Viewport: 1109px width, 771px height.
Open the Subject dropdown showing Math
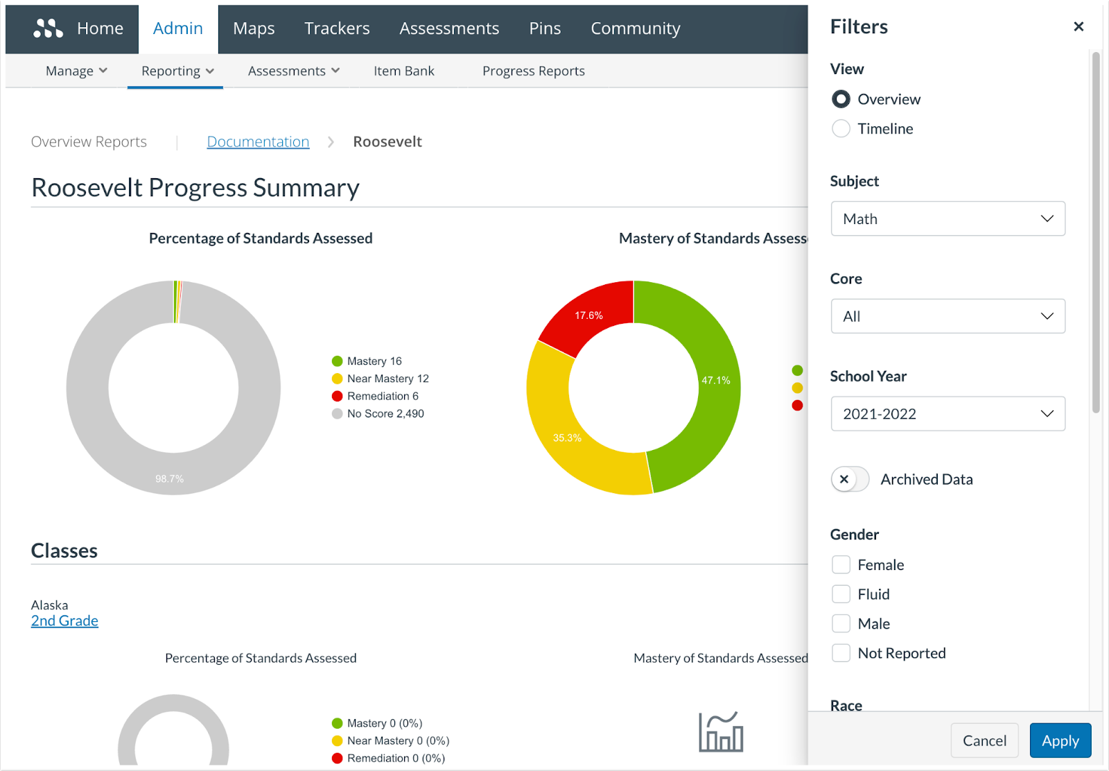pos(948,219)
